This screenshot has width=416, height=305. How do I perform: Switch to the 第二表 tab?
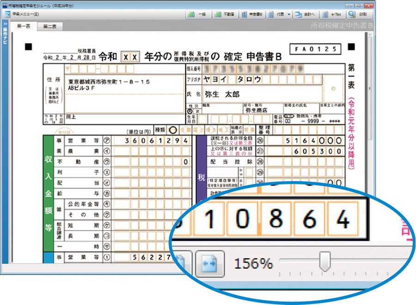49,26
